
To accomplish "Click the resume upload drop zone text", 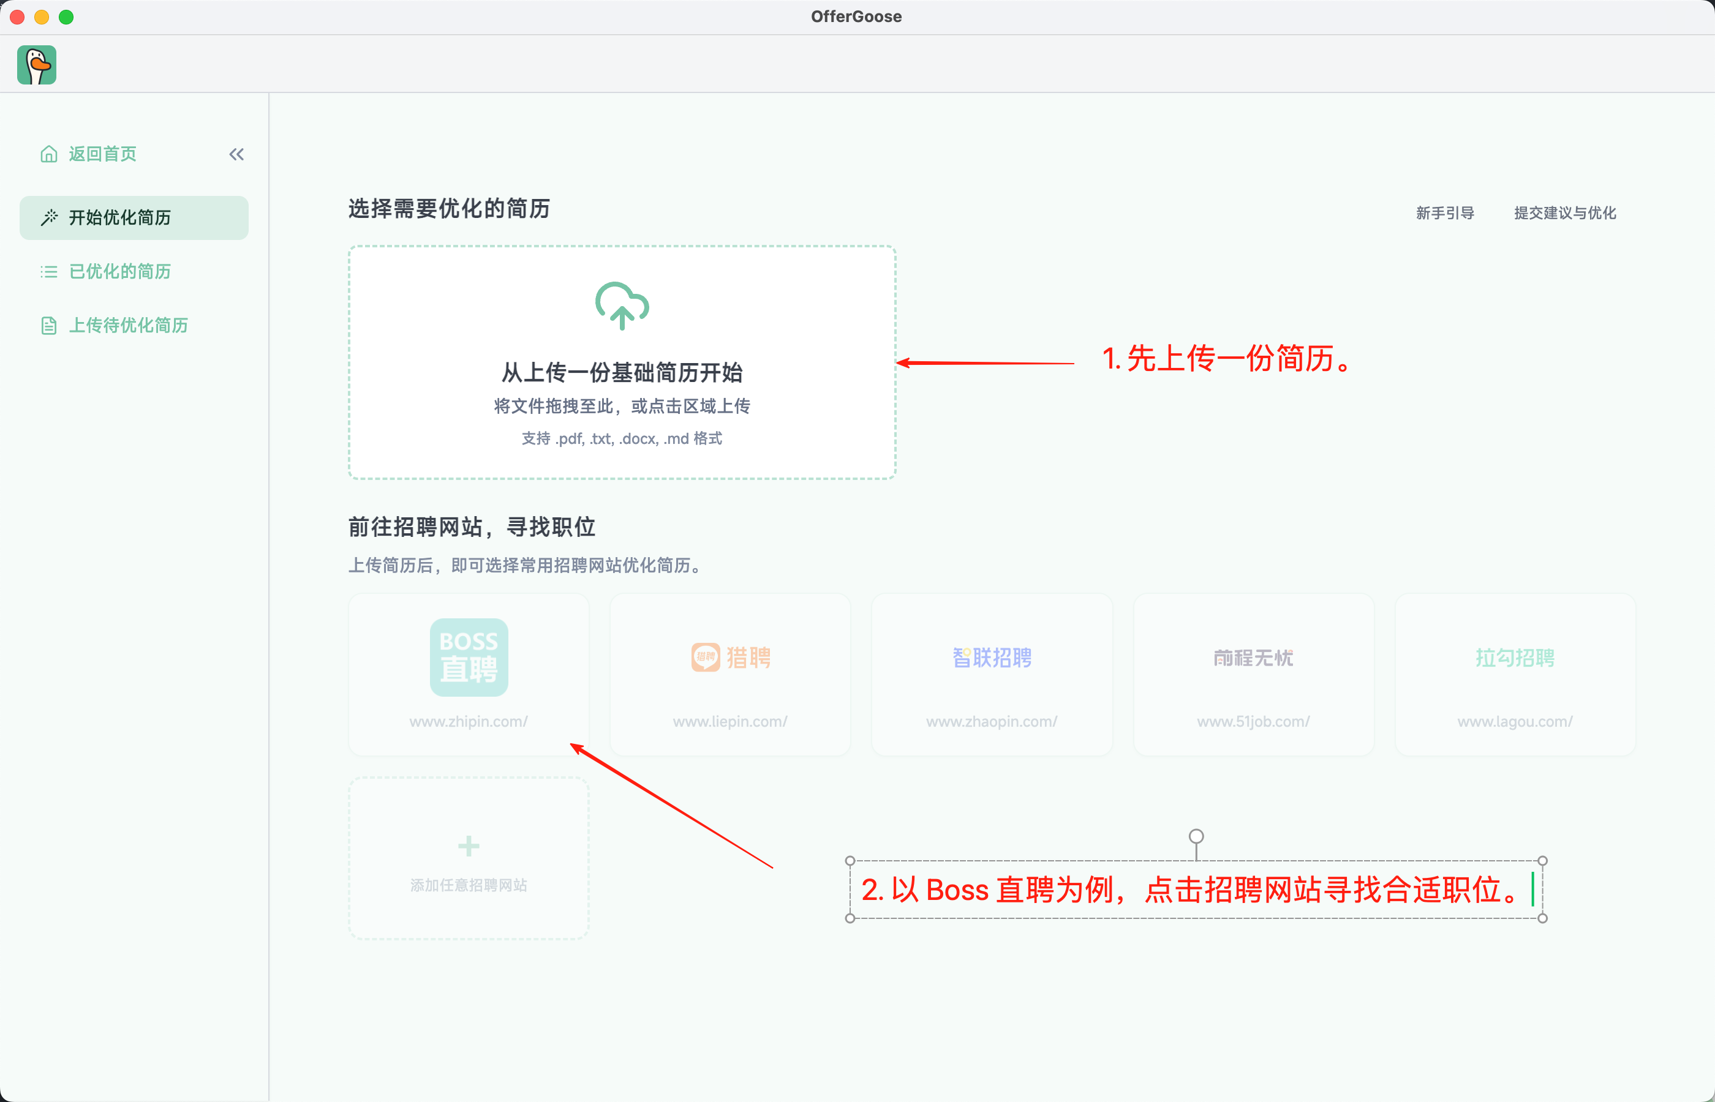I will point(621,373).
